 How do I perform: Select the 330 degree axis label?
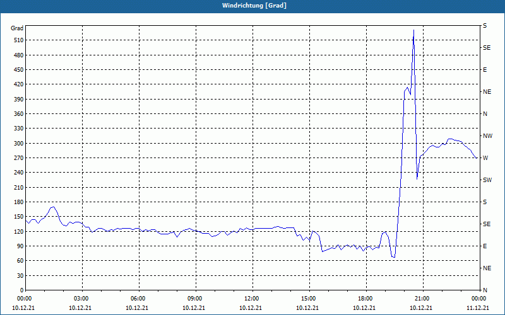click(x=18, y=129)
